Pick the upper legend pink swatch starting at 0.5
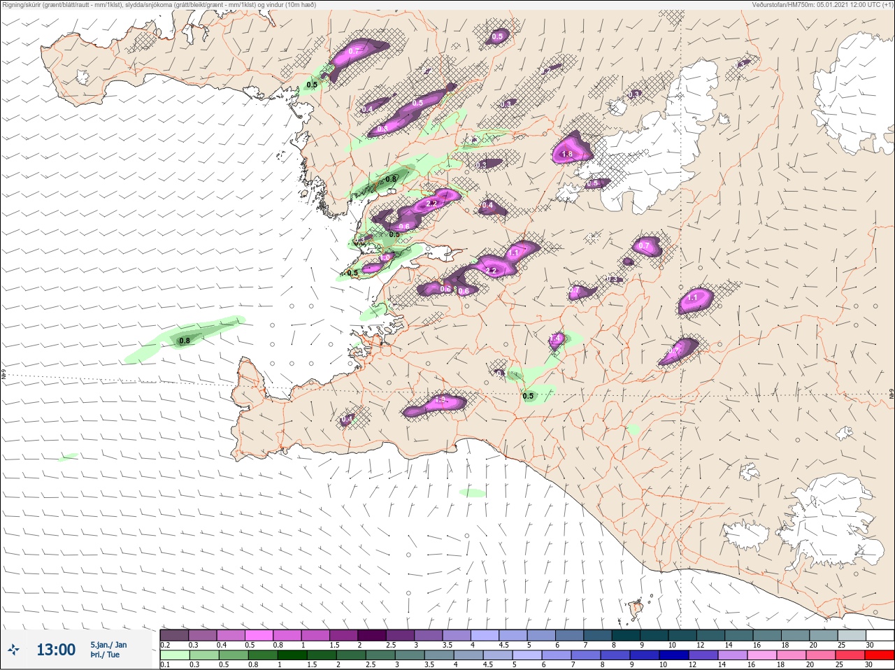Viewport: 895px width, 670px height. (259, 635)
